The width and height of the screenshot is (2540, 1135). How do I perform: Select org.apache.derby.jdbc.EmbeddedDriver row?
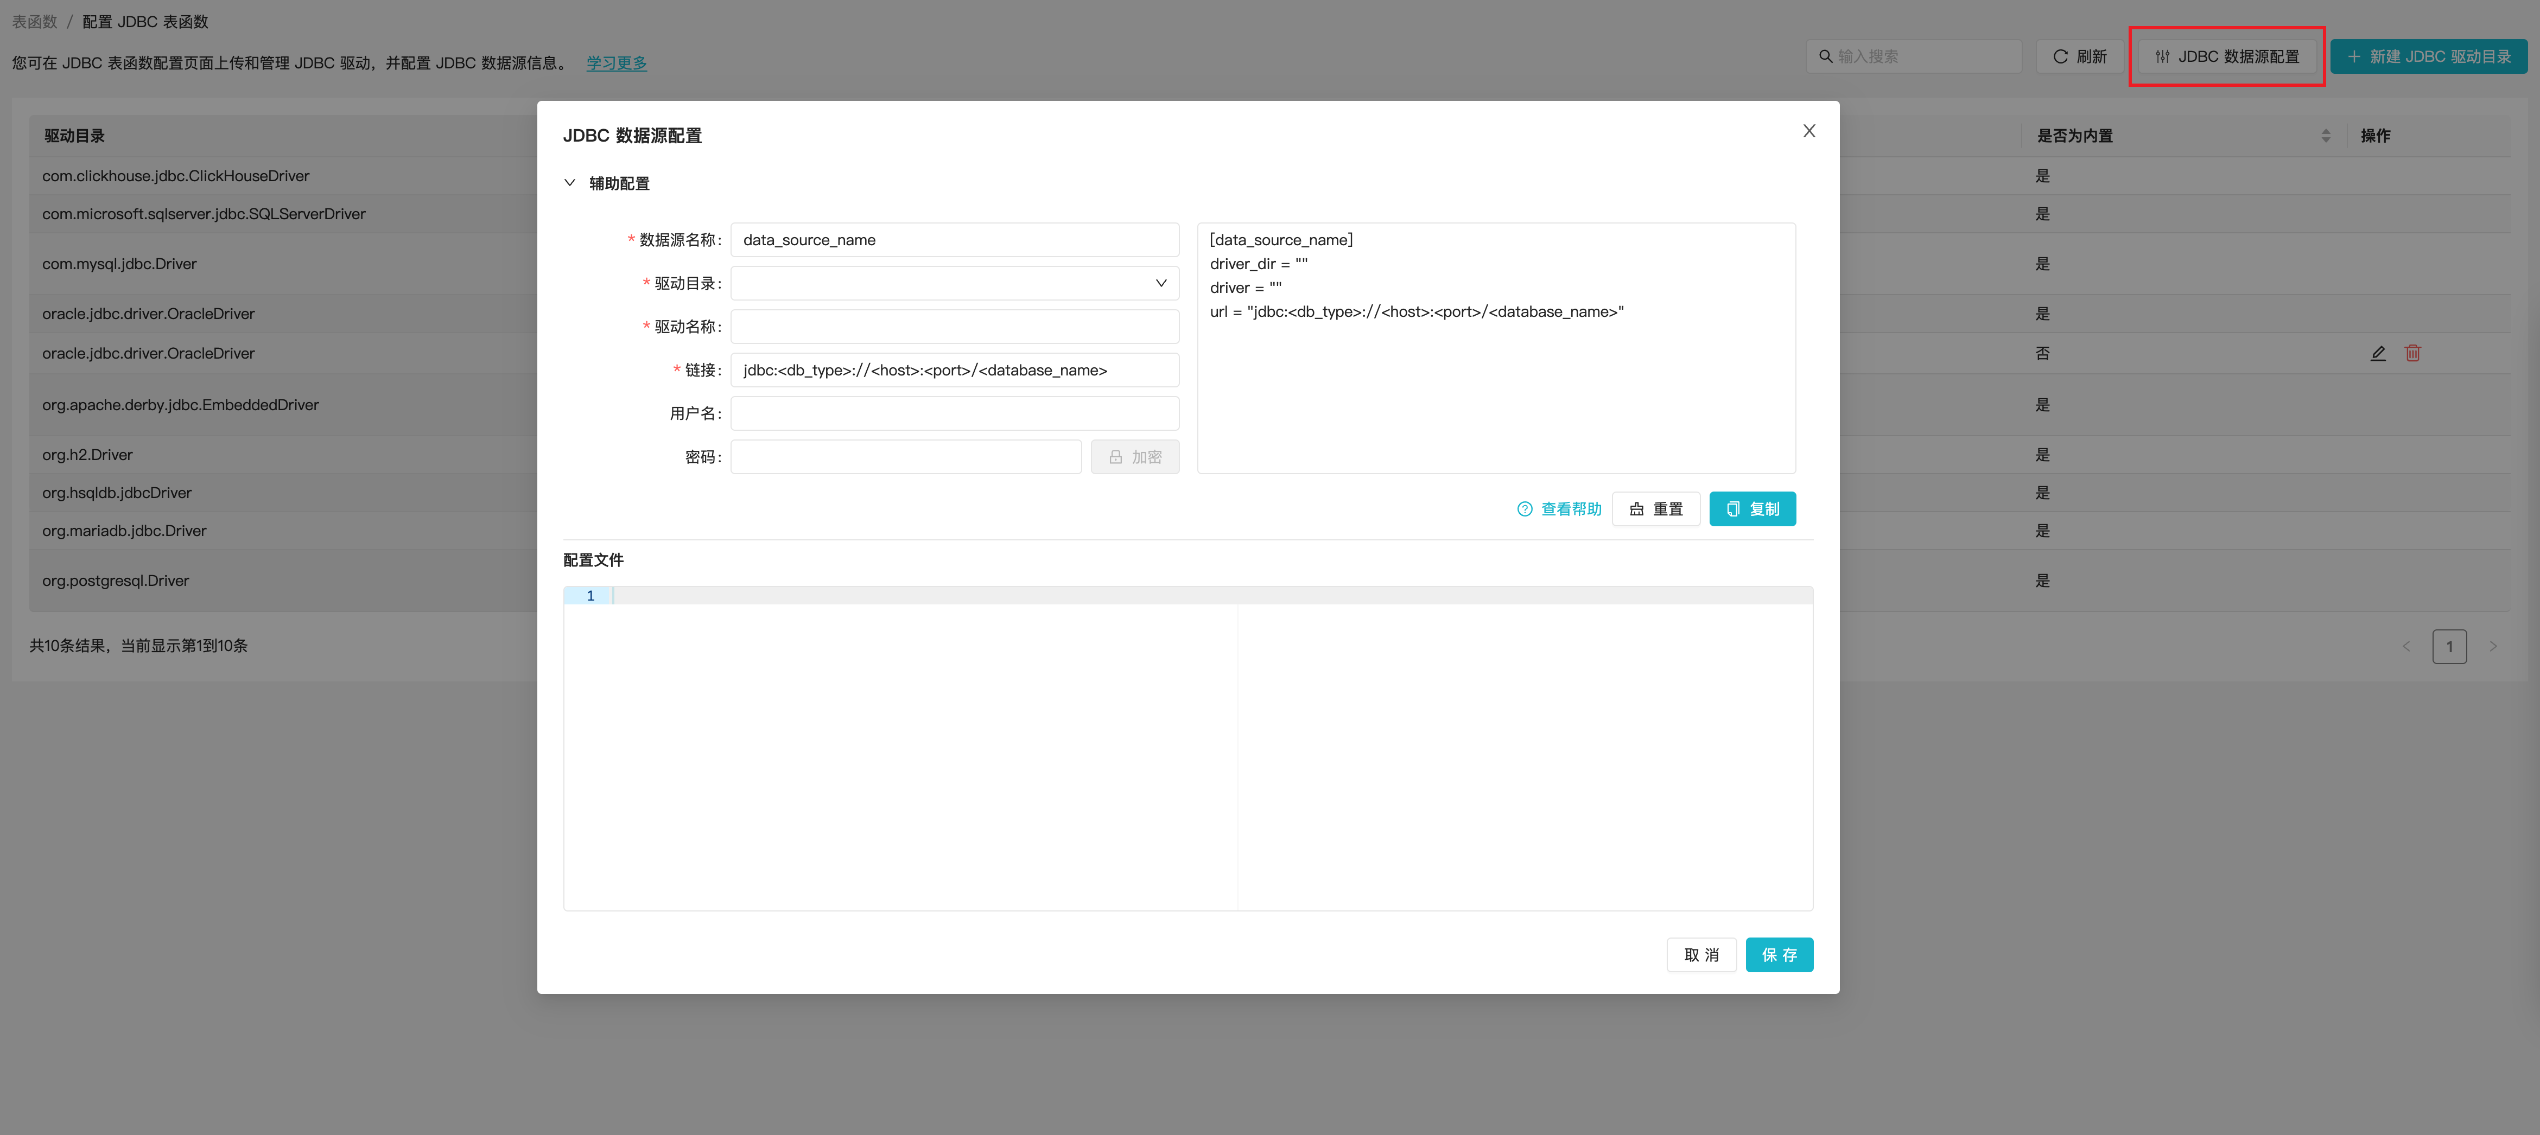1270,404
